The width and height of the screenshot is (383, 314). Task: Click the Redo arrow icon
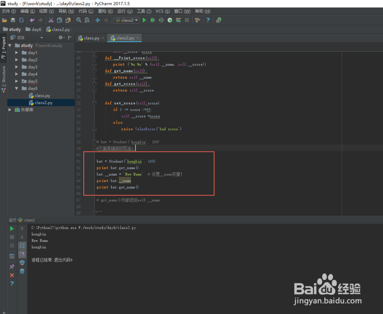(41, 20)
